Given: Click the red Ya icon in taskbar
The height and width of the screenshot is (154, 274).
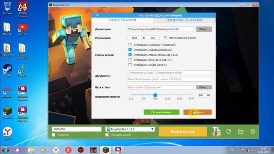Looking at the screenshot, I should [68, 150].
